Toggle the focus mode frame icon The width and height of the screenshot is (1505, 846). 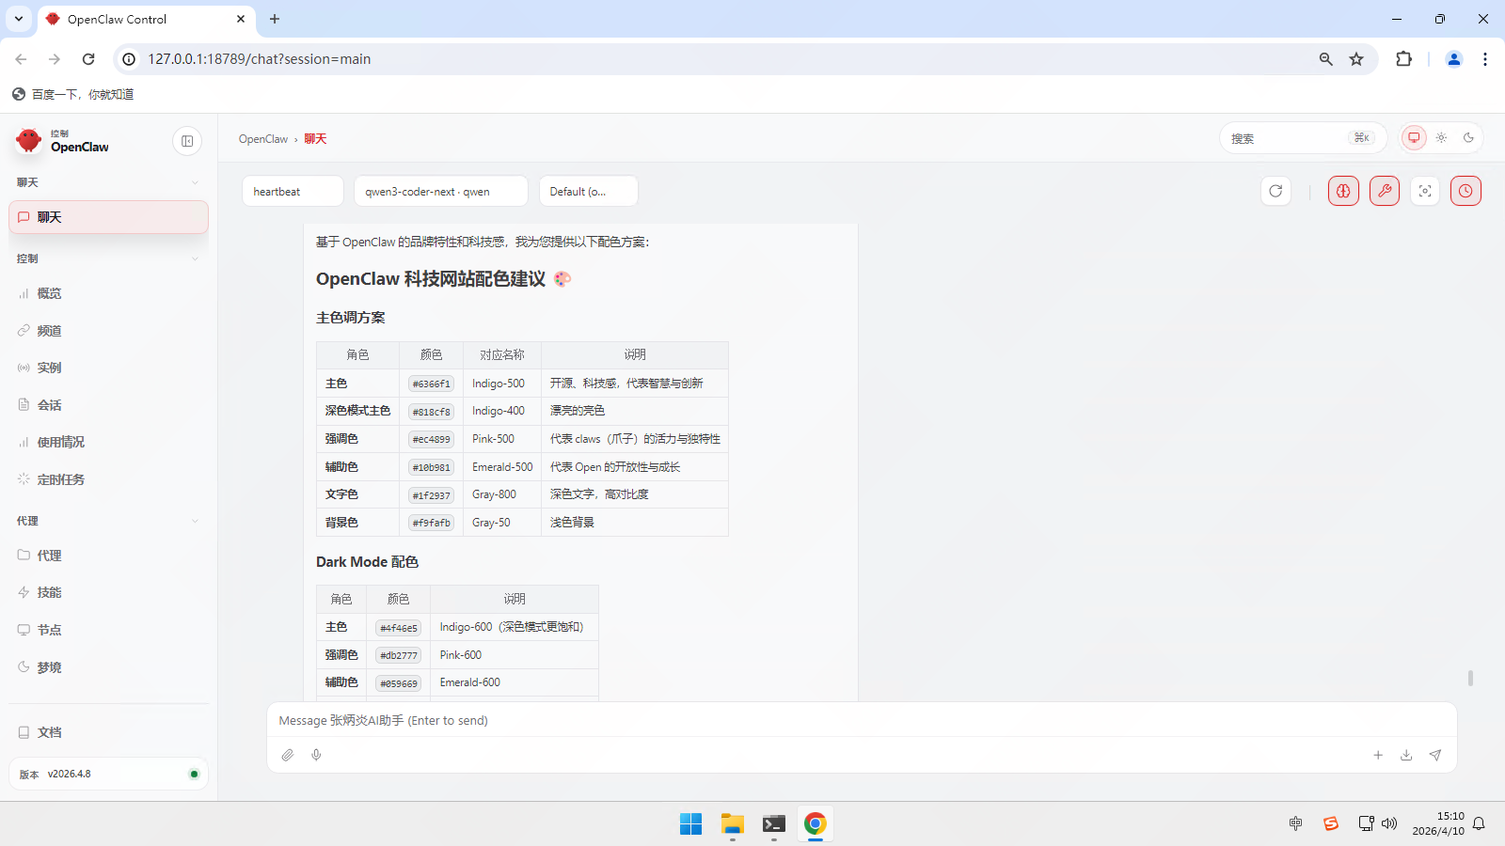[x=1425, y=191]
